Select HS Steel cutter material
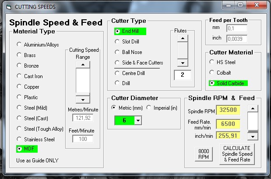The width and height of the screenshot is (271, 179). click(212, 62)
